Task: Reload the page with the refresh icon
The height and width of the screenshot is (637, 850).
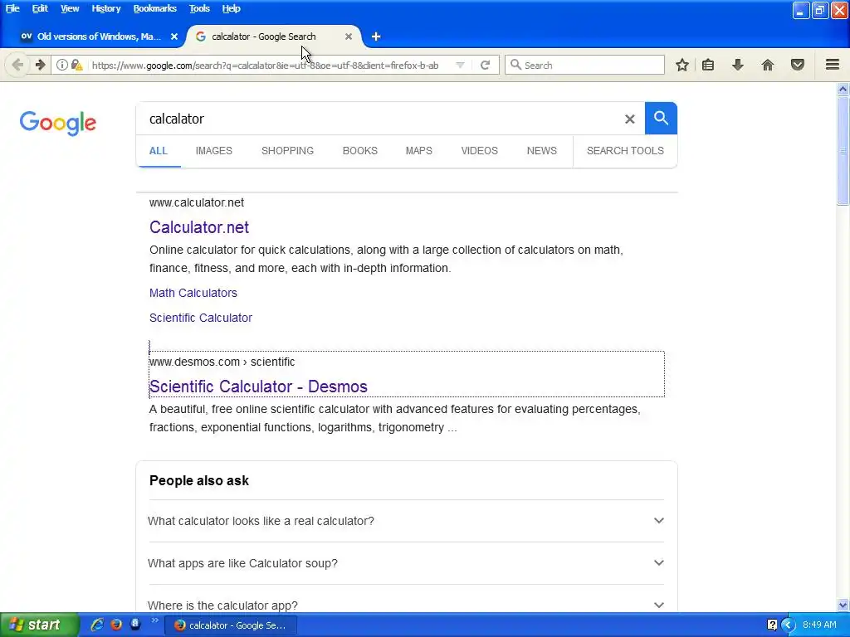Action: pyautogui.click(x=485, y=65)
